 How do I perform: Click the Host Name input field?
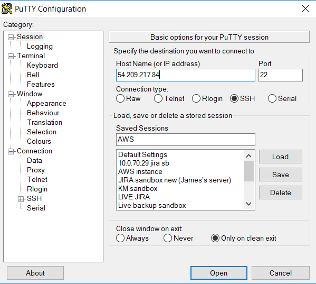pos(186,75)
